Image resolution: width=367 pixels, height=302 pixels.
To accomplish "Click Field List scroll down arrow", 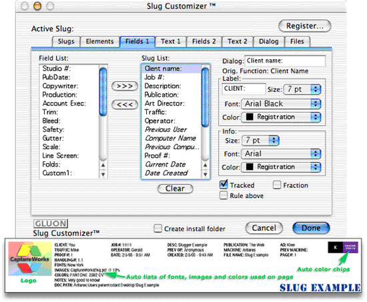I will tap(103, 175).
